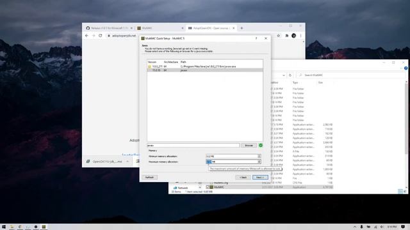Switch to the MultiMC browser tab

click(160, 28)
